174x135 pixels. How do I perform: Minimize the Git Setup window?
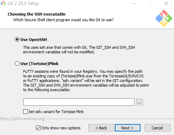(x=134, y=4)
